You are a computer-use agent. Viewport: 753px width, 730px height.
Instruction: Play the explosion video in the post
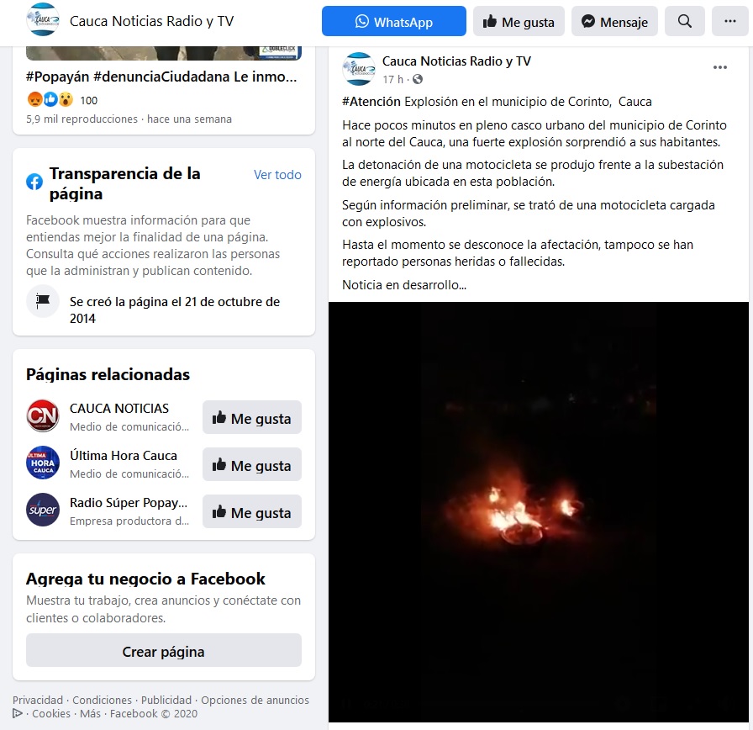(539, 512)
